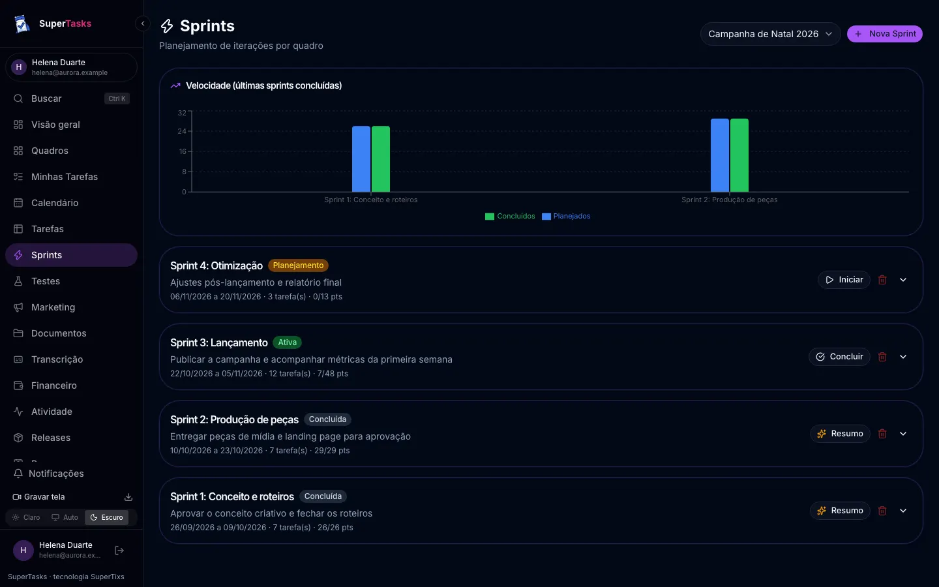This screenshot has height=587, width=939.
Task: Click the megaphone icon for Marketing
Action: (x=18, y=307)
